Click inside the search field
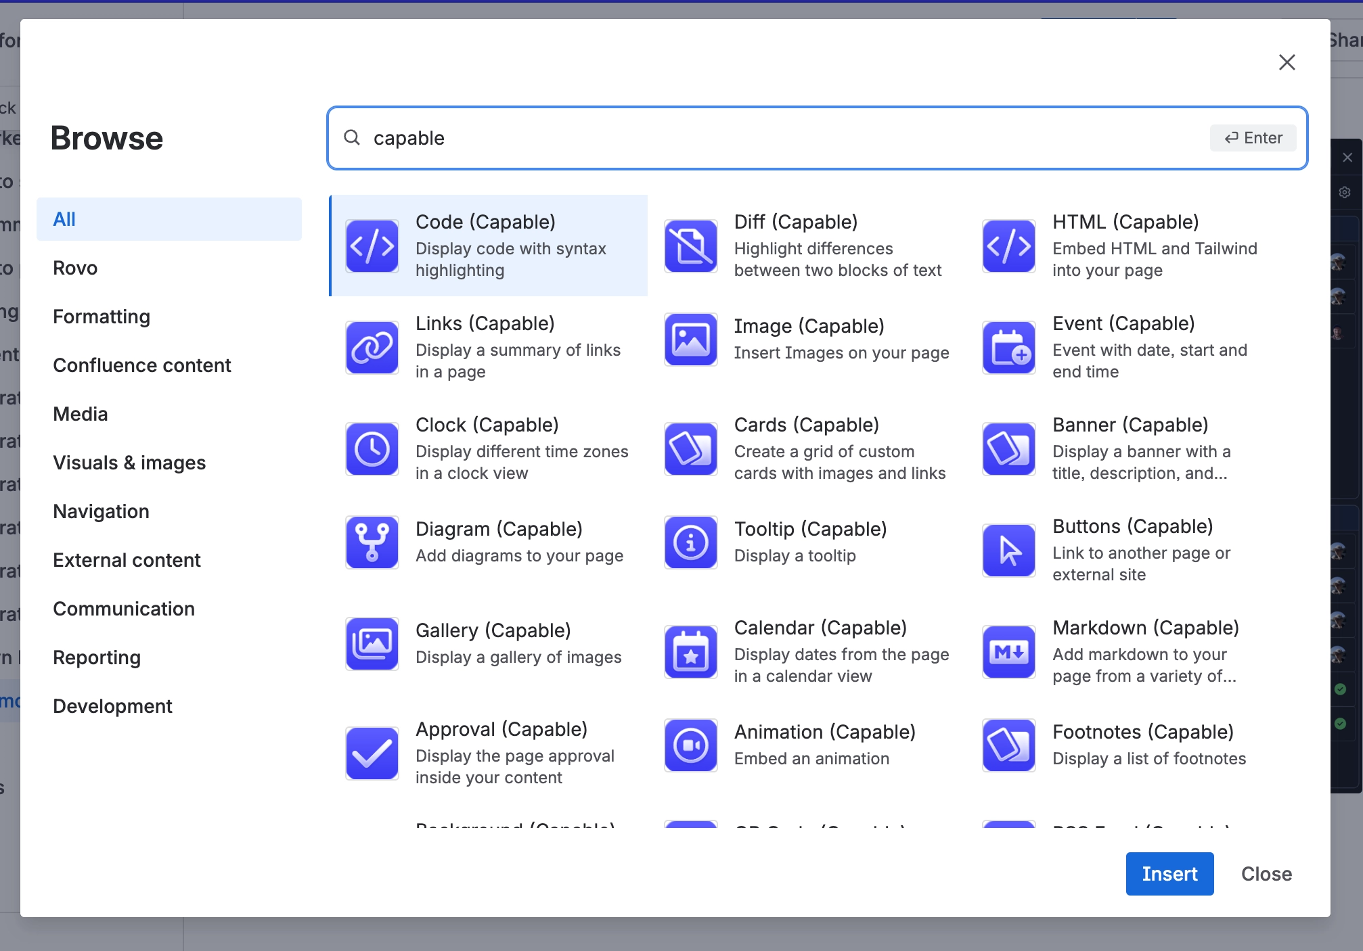The width and height of the screenshot is (1363, 951). click(744, 137)
